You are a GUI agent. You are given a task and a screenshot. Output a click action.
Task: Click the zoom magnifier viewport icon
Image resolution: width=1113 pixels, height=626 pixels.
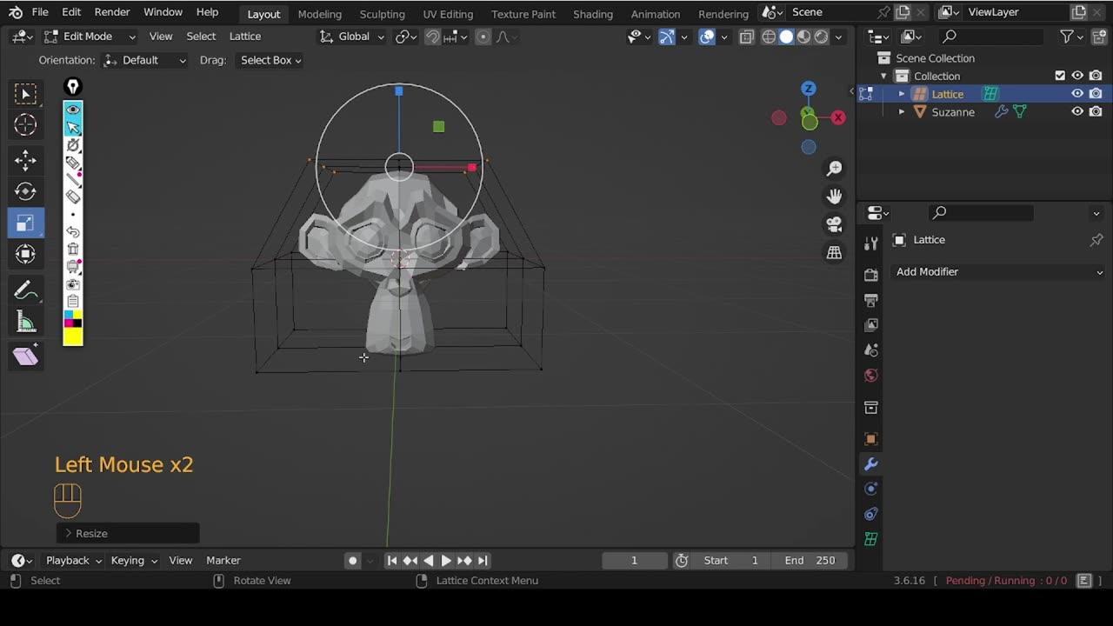(834, 169)
